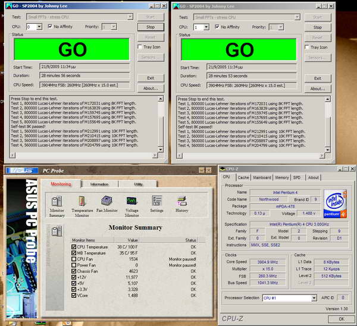Image resolution: width=357 pixels, height=326 pixels.
Task: Click right SP2004 log horizontal scroll-left arrow
Action: point(180,156)
